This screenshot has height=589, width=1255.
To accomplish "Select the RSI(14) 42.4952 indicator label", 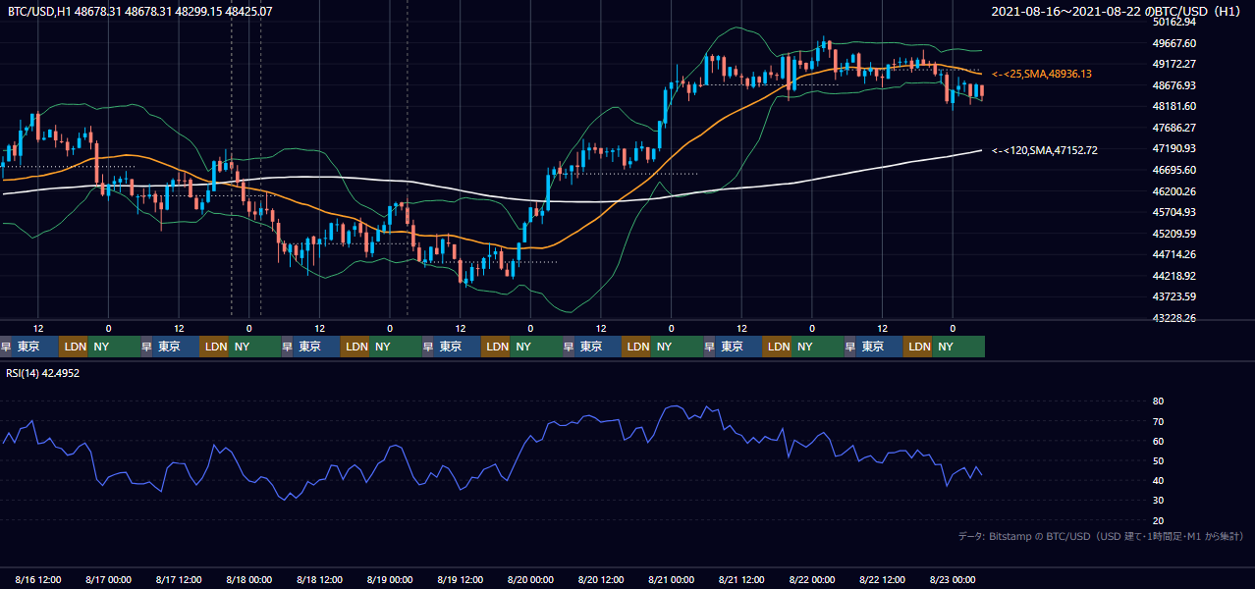I will coord(43,373).
